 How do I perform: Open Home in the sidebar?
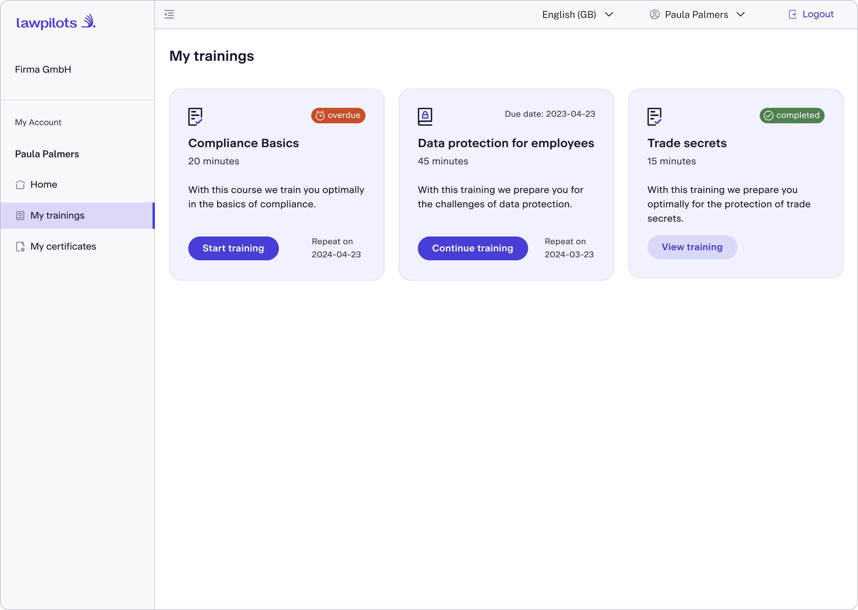point(77,184)
